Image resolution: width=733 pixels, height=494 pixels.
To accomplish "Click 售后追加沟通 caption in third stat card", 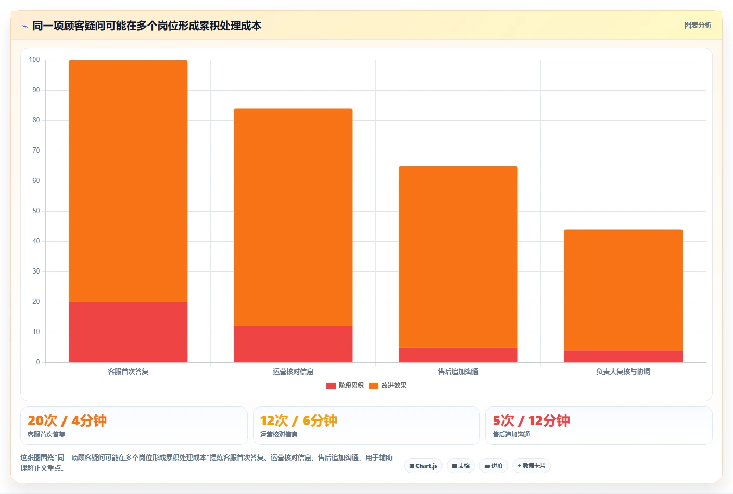I will click(511, 435).
